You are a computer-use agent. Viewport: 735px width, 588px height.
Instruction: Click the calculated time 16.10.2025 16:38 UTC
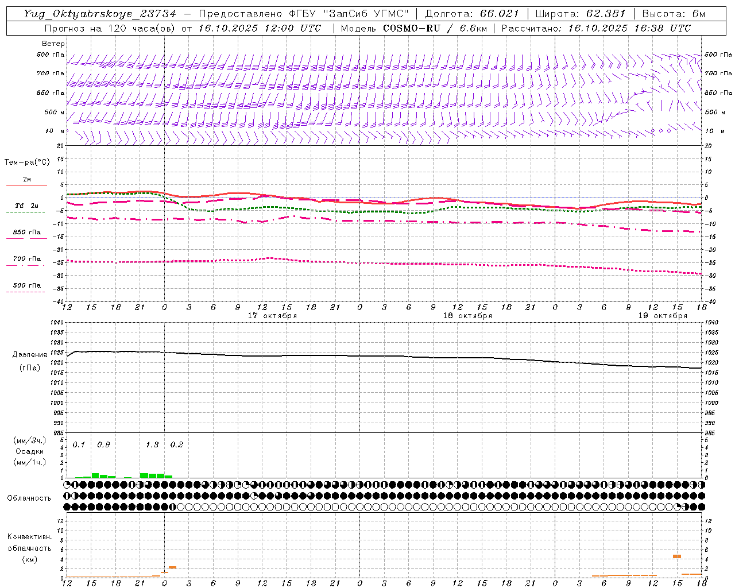pos(629,28)
